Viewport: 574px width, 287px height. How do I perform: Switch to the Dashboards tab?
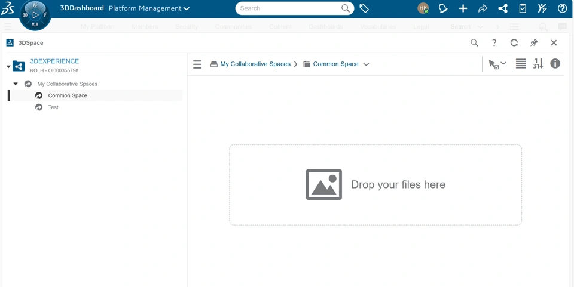click(326, 27)
